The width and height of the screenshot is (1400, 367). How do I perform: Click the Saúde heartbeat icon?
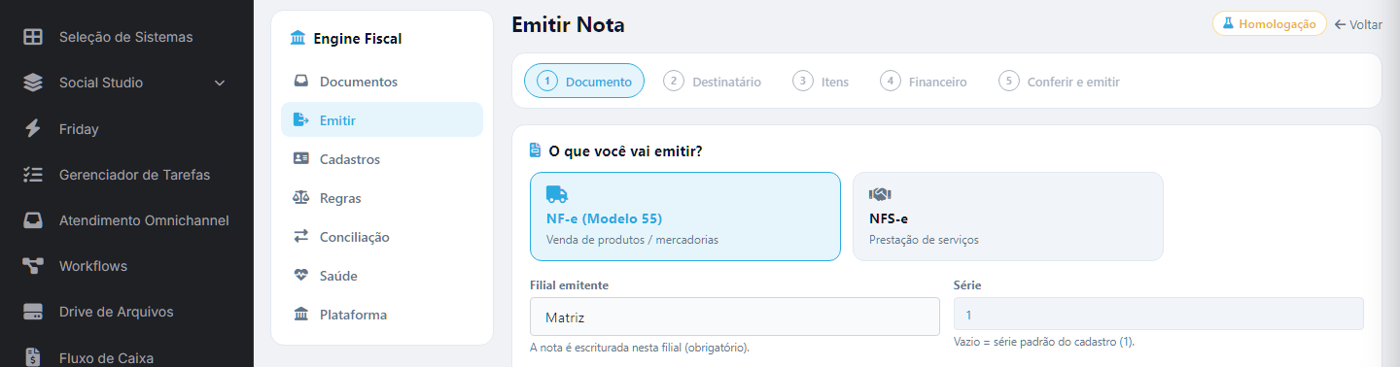[x=301, y=276]
